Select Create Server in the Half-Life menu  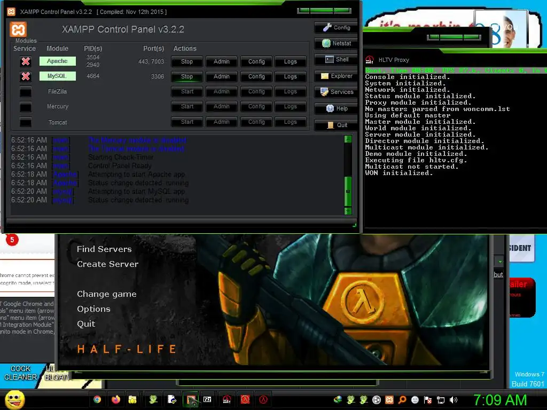coord(107,264)
